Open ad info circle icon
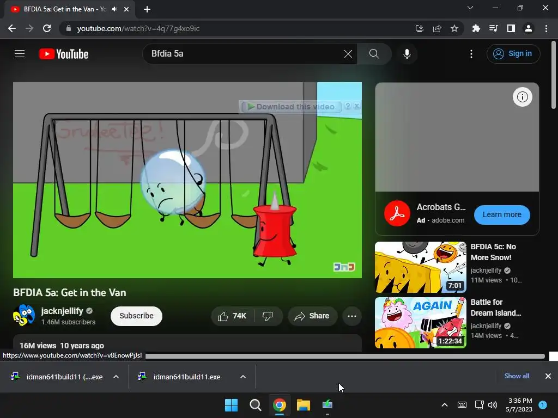This screenshot has width=558, height=418. point(522,97)
